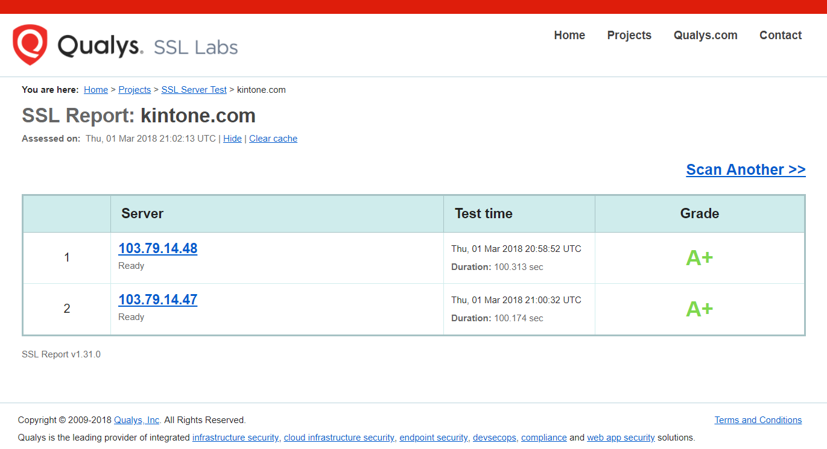Click the Grade column header
Viewport: 827px width, 449px height.
click(x=700, y=213)
